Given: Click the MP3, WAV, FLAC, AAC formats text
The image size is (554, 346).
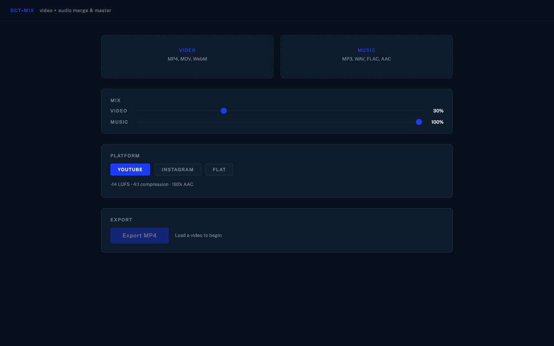Looking at the screenshot, I should (x=366, y=59).
